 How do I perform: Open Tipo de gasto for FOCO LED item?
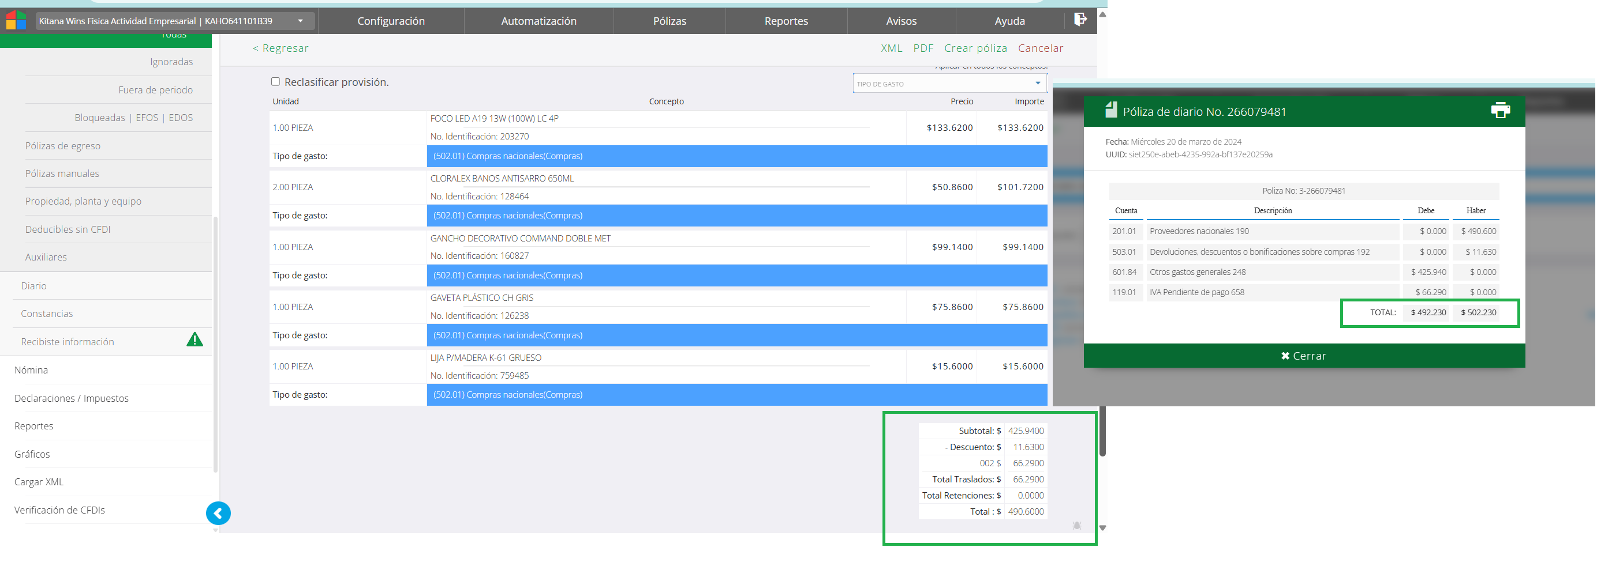tap(736, 156)
